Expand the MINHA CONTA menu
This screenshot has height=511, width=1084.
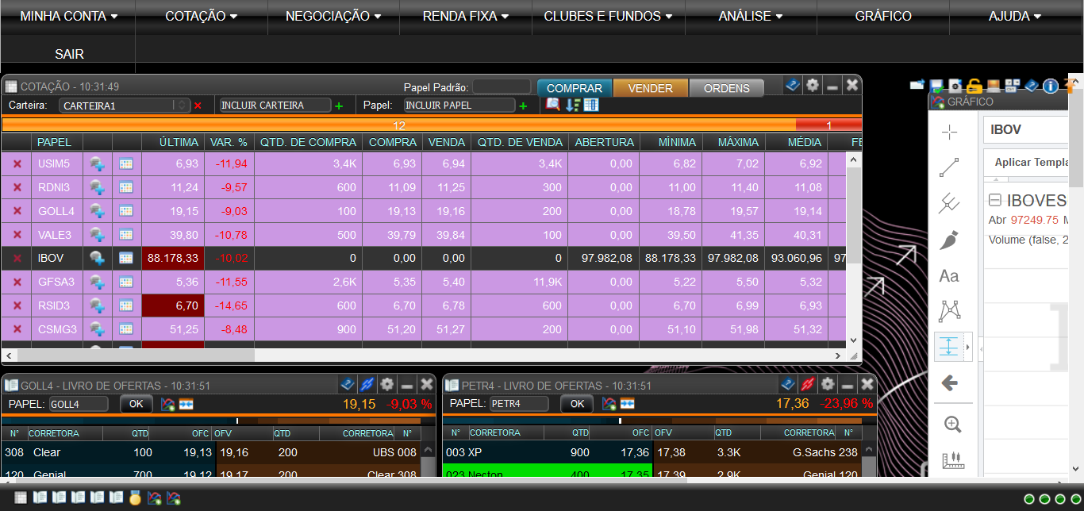coord(68,16)
